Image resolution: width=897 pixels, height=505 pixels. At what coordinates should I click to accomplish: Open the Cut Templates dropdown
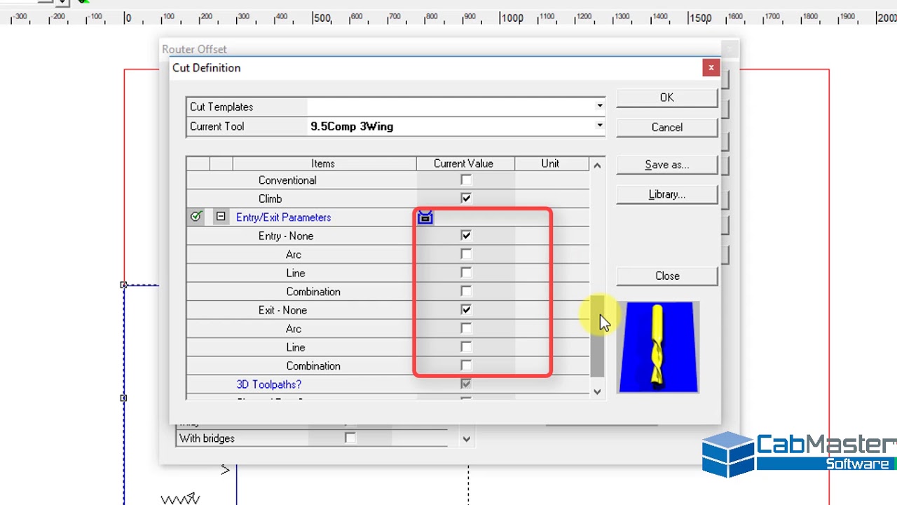click(599, 107)
